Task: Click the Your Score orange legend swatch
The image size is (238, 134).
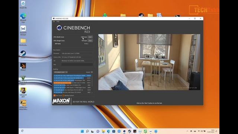Action: point(54,95)
